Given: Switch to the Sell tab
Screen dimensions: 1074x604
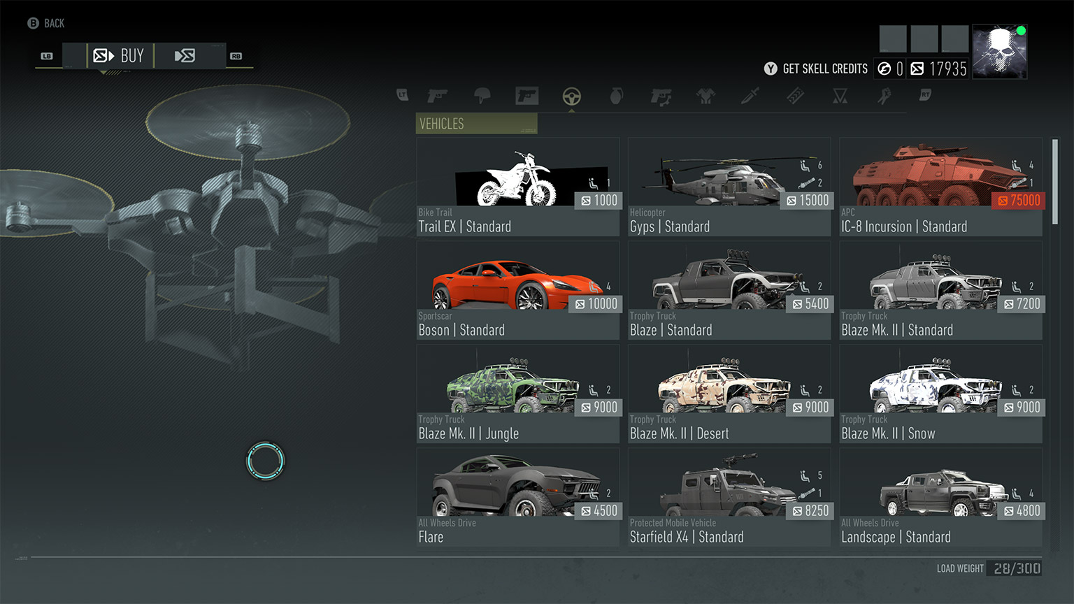Looking at the screenshot, I should point(185,56).
